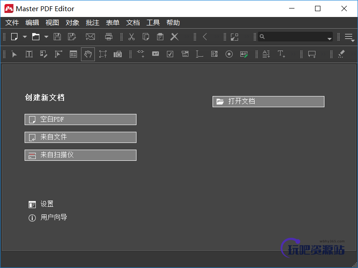This screenshot has width=358, height=268.
Task: Click the 来自扫描仪 button
Action: pyautogui.click(x=81, y=155)
